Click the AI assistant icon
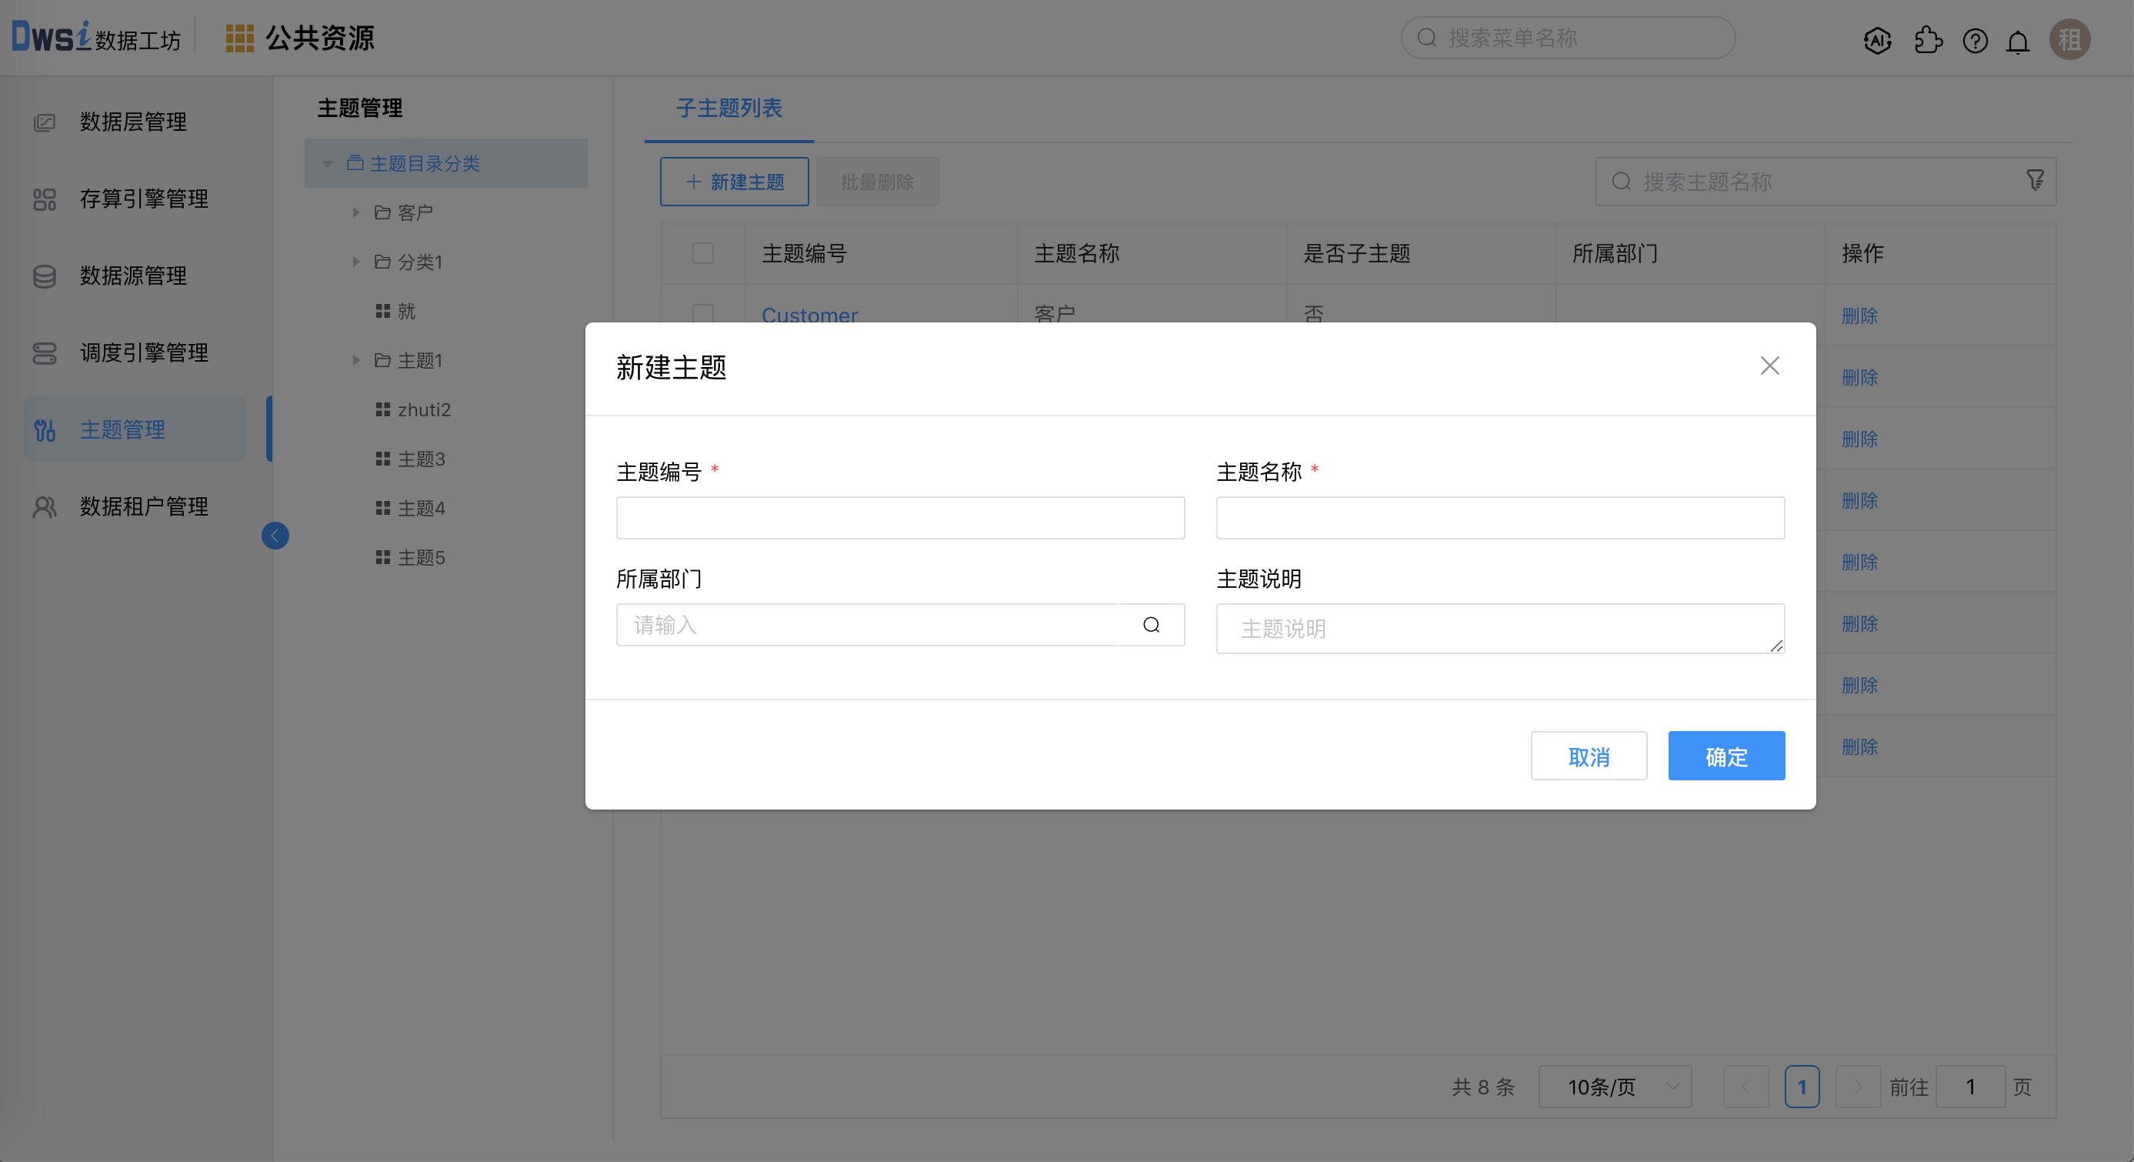 pos(1877,40)
